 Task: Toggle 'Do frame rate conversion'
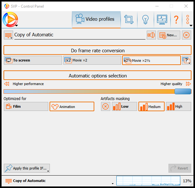(x=97, y=50)
